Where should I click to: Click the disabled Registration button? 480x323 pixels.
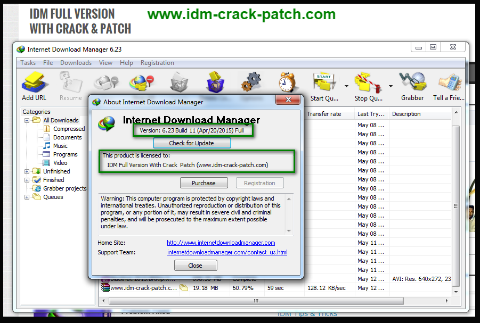pyautogui.click(x=259, y=183)
